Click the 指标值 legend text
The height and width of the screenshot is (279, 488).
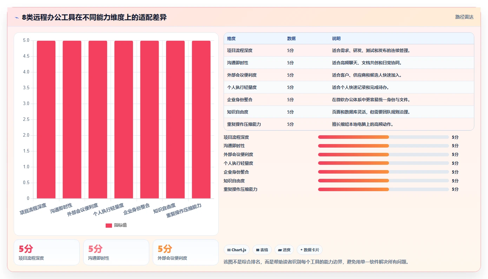click(x=120, y=225)
